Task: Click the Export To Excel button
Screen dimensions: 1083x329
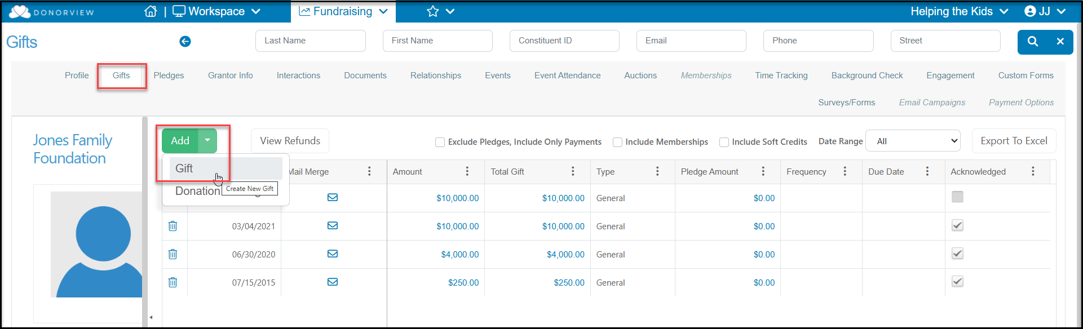Action: (1014, 141)
